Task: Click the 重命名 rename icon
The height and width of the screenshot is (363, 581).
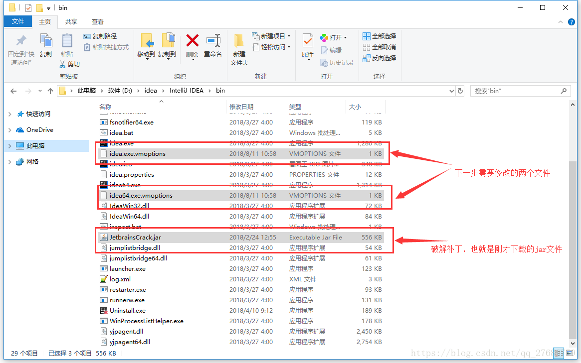Action: tap(213, 41)
